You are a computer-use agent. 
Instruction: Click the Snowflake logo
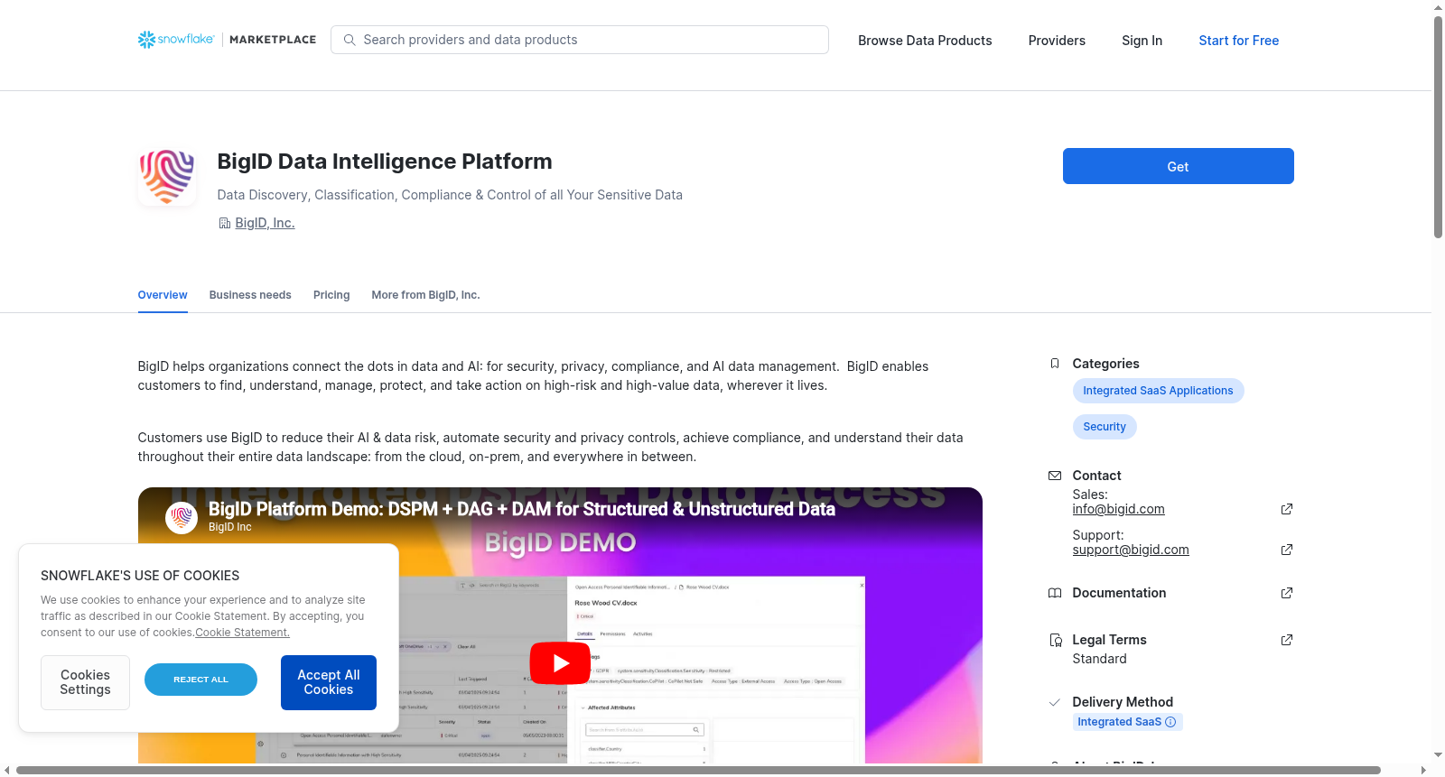pyautogui.click(x=176, y=40)
